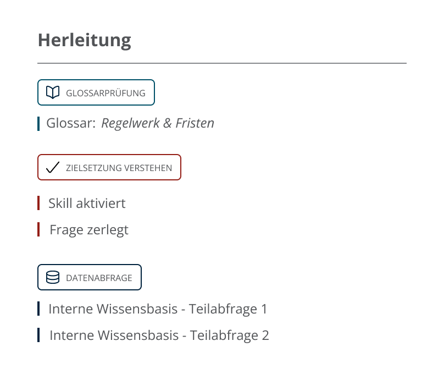The width and height of the screenshot is (444, 374).
Task: Open Interne Wissensbasis - Teilabfrage 1
Action: [158, 309]
